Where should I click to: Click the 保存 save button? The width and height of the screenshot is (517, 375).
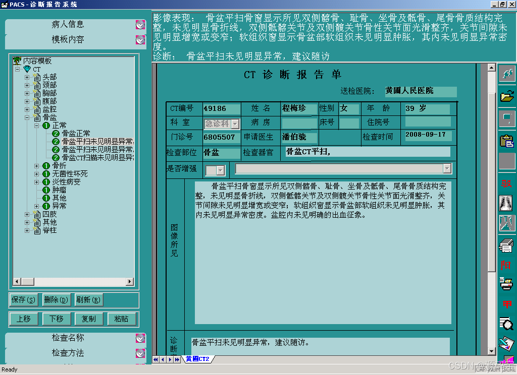23,299
